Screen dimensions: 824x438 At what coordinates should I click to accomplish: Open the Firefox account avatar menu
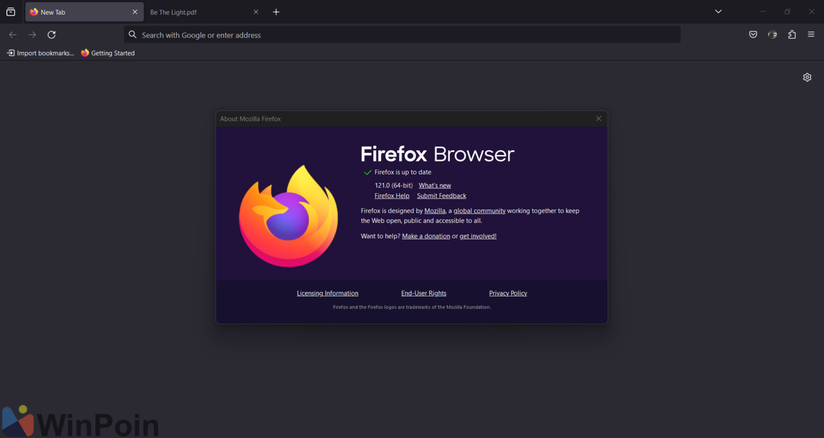(772, 34)
